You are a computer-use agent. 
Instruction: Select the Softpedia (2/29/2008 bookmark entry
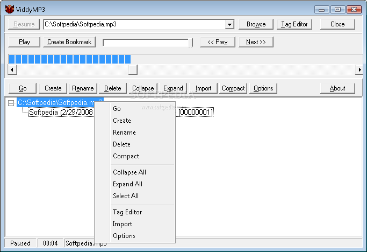tap(61, 112)
